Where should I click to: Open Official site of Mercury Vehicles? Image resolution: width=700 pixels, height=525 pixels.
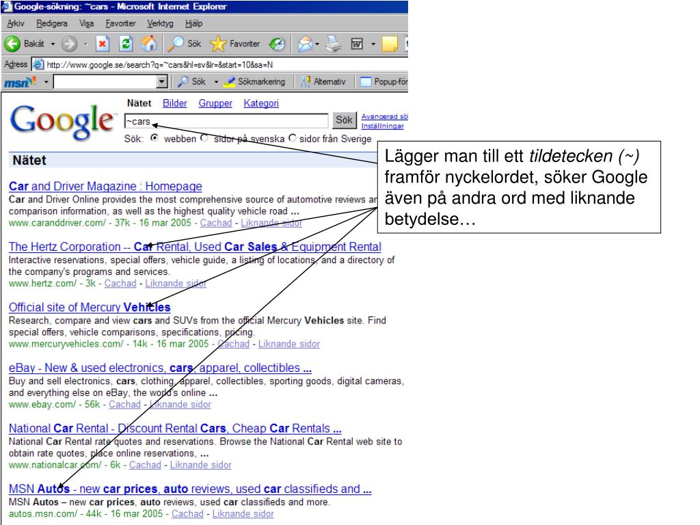pyautogui.click(x=90, y=307)
